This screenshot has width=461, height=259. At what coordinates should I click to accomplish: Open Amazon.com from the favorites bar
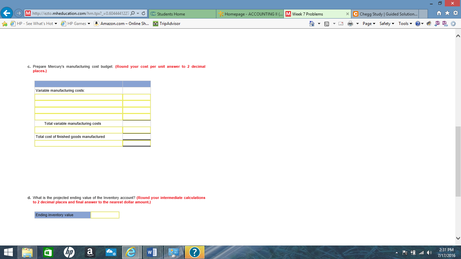pyautogui.click(x=122, y=24)
